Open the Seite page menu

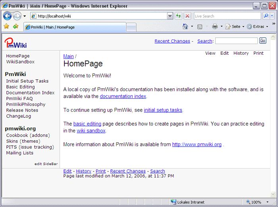click(235, 27)
